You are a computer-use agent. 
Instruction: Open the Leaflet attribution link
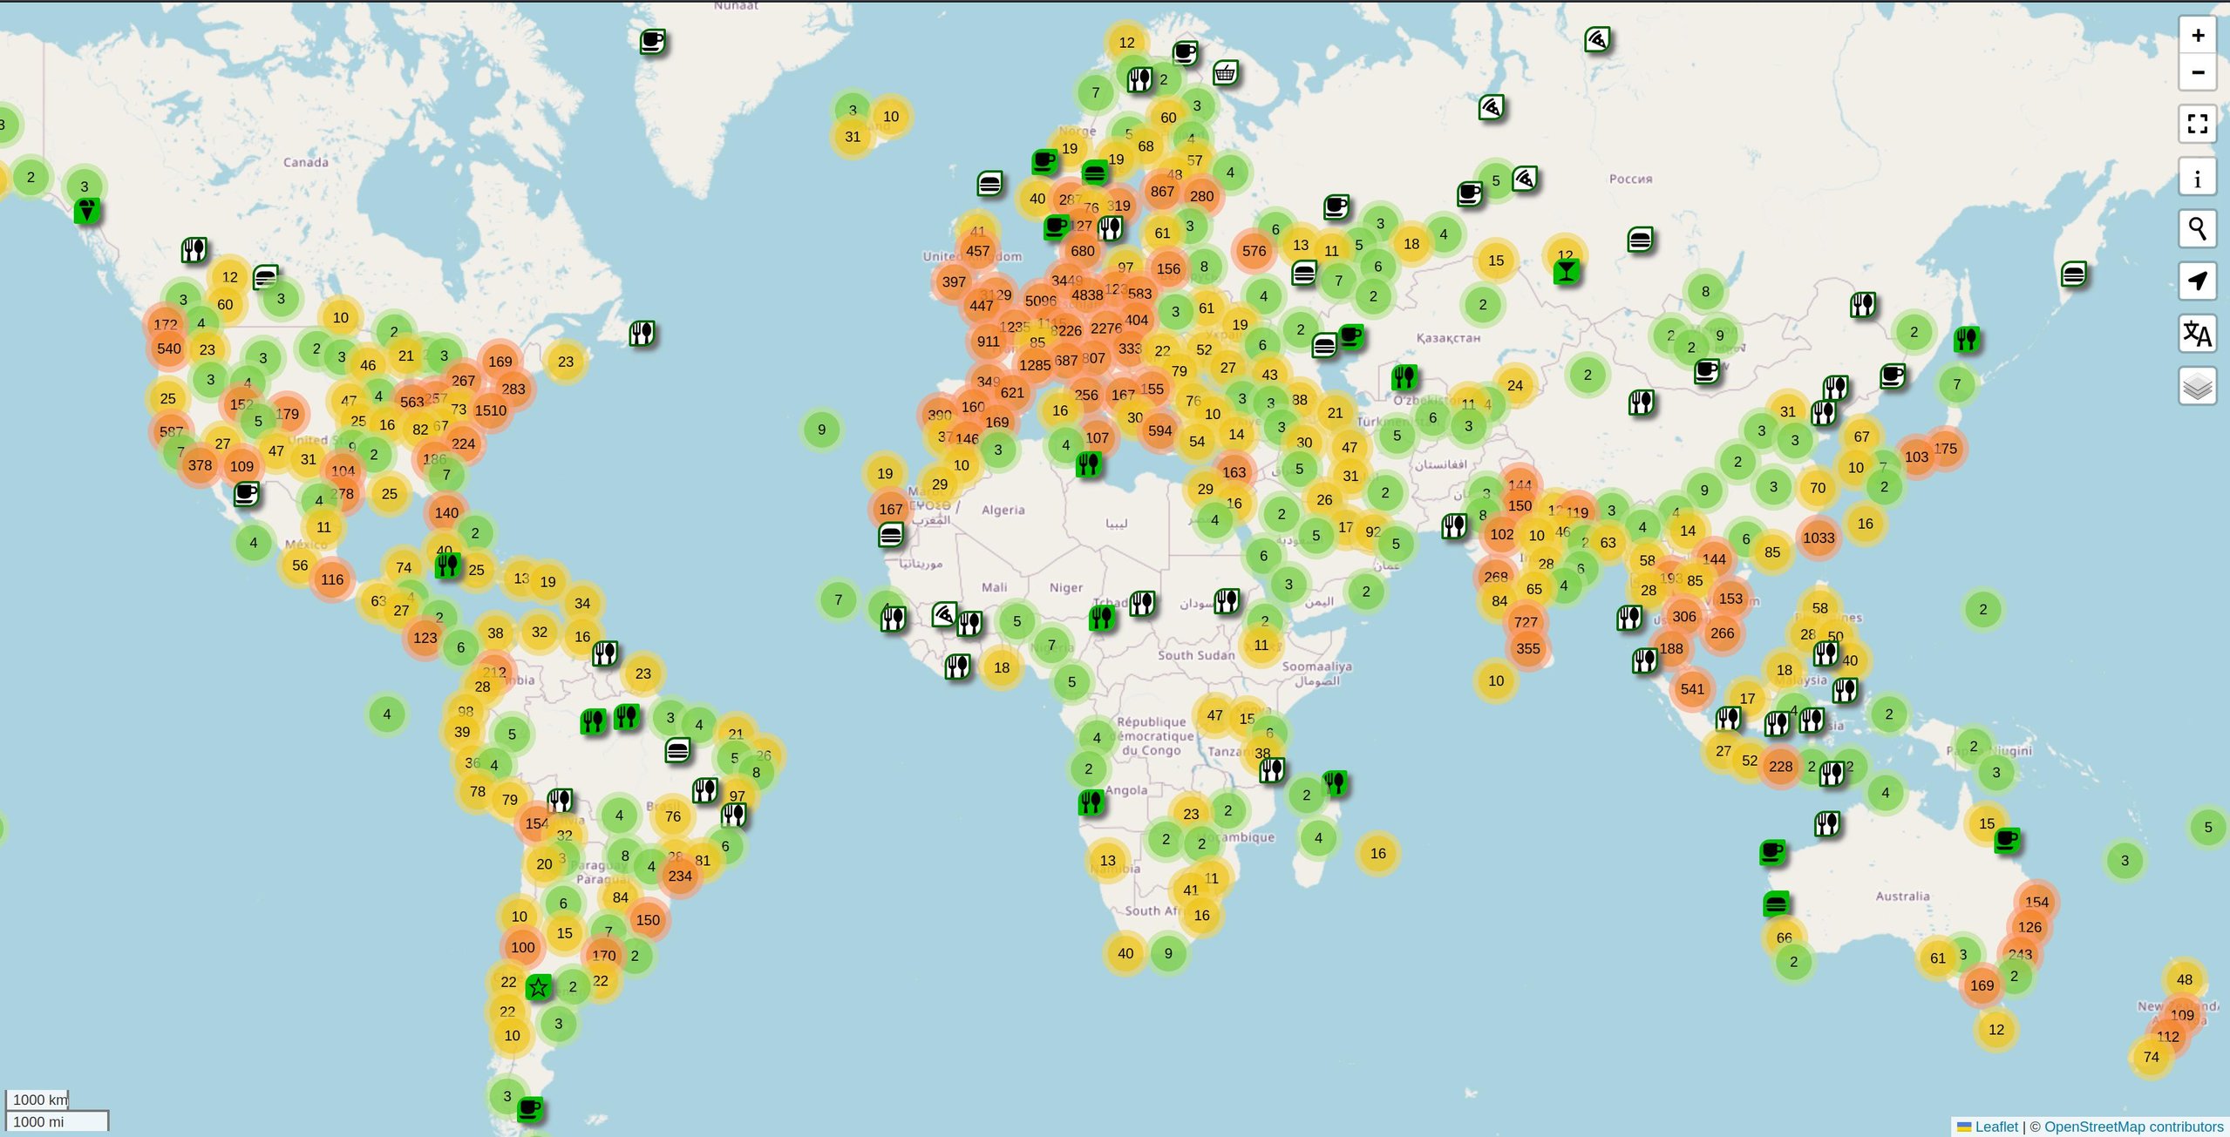1995,1127
